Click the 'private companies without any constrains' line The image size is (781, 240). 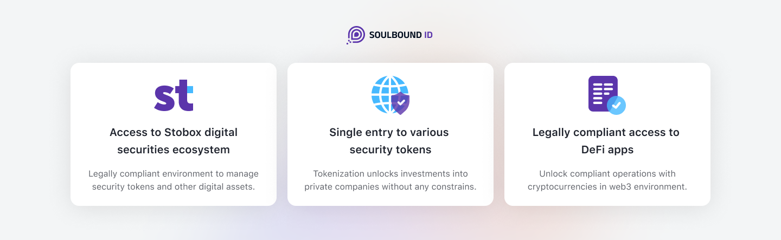pos(390,187)
